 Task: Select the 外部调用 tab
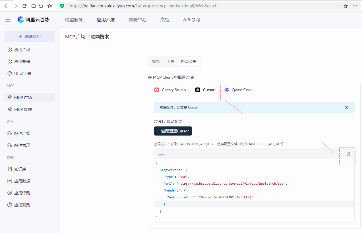click(189, 61)
